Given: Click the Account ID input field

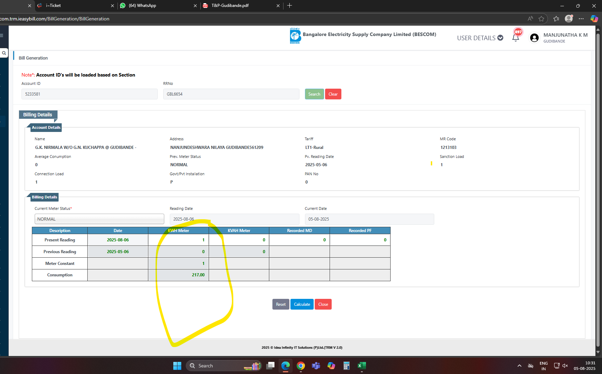Looking at the screenshot, I should coord(89,94).
